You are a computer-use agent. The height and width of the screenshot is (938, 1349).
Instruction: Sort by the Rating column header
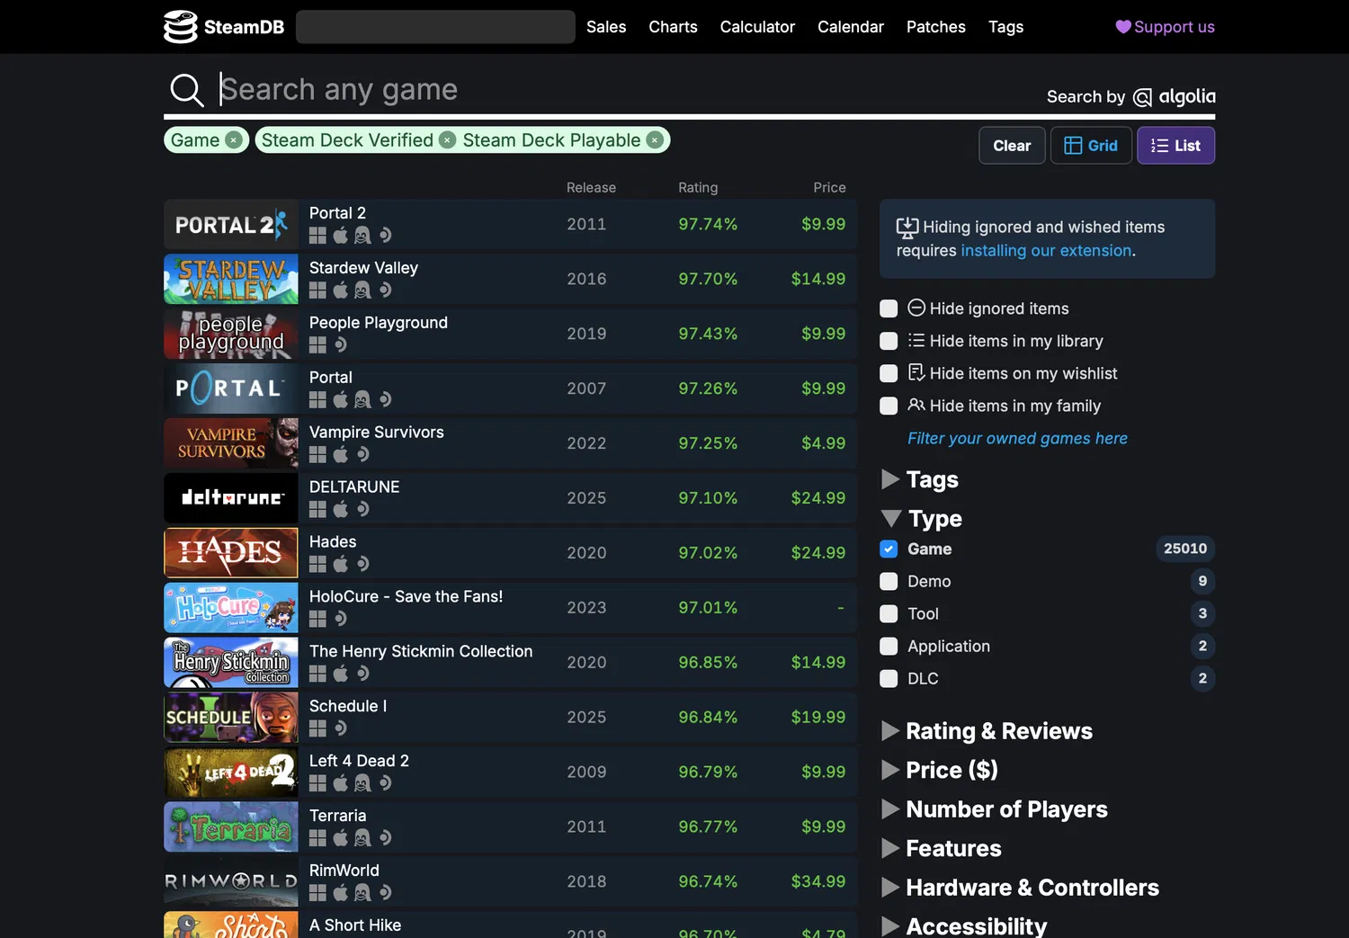click(698, 188)
